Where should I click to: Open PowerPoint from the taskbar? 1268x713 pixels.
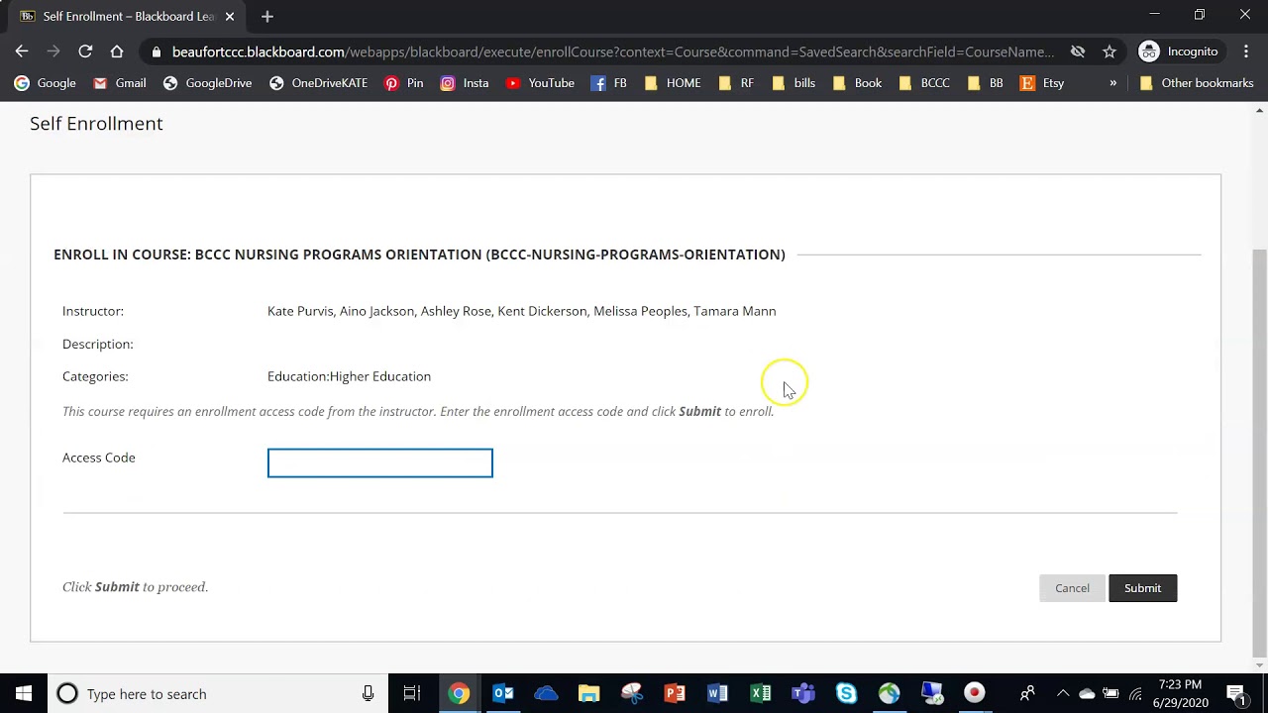click(x=675, y=693)
